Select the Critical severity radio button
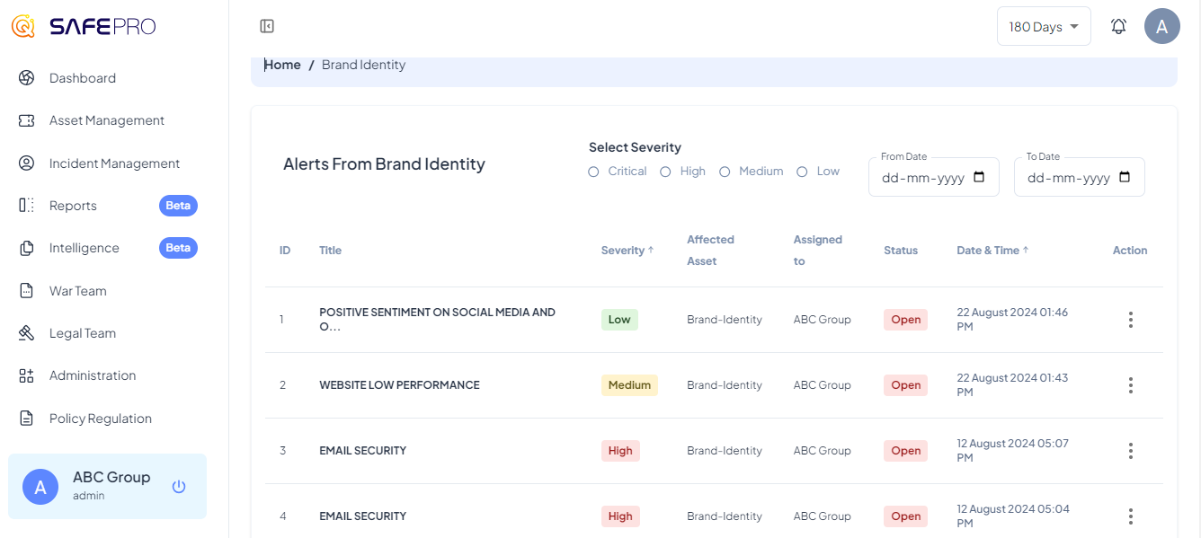Viewport: 1201px width, 538px height. tap(593, 172)
